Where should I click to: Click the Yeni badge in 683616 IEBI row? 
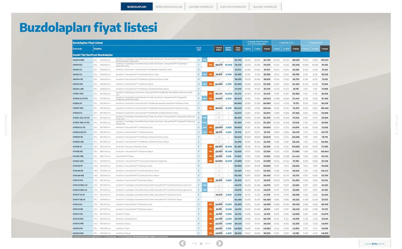204,60
